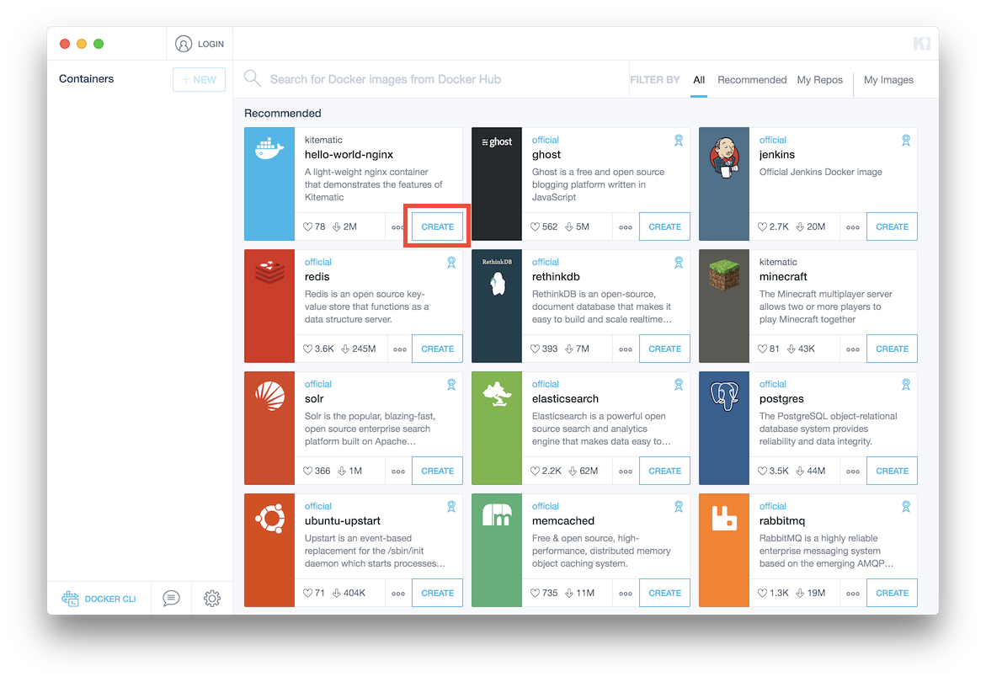Show the My Images tab

pyautogui.click(x=888, y=80)
